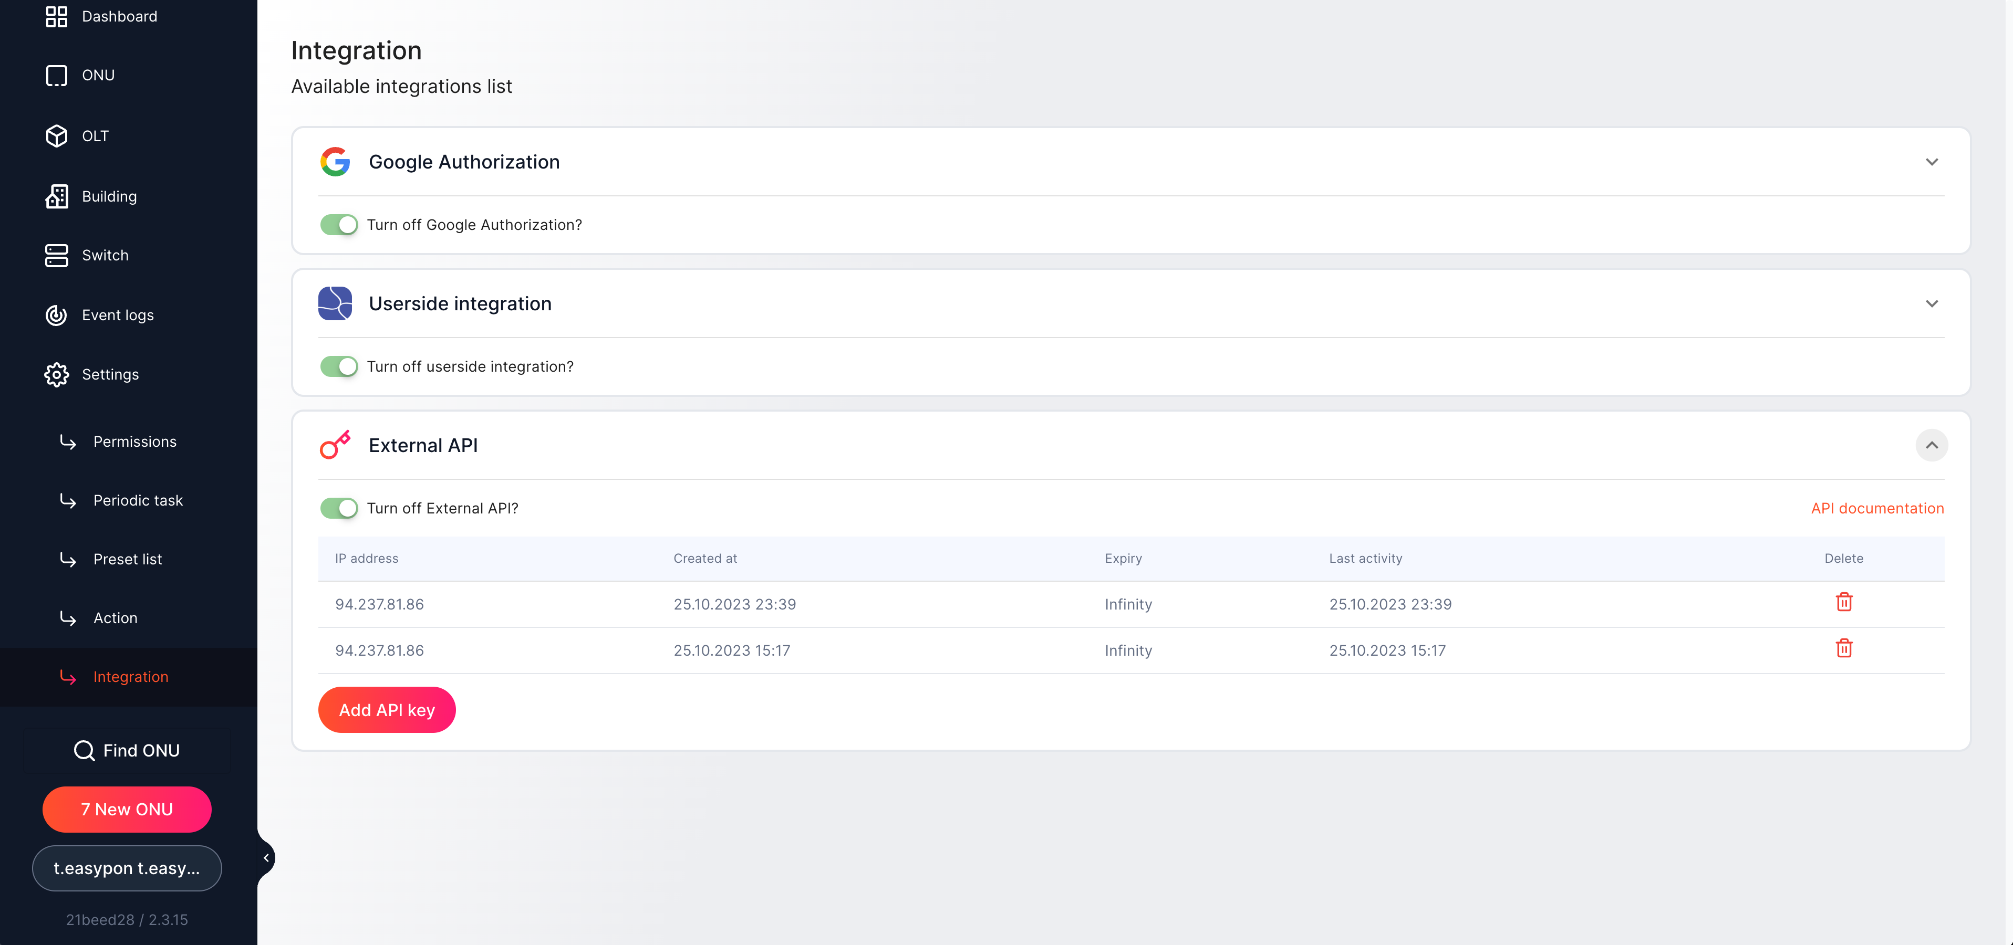Click the Building icon in the sidebar
Screen dimensions: 2013x945
[x=56, y=196]
